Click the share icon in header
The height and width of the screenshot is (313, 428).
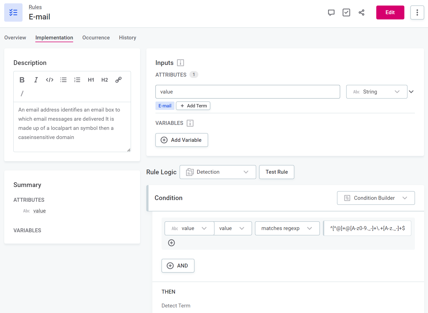(x=361, y=12)
